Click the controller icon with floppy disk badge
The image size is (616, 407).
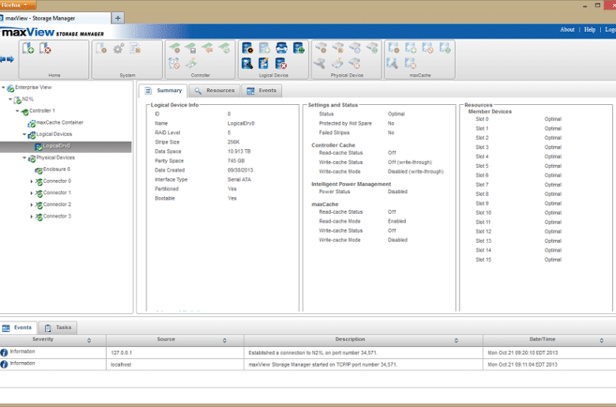coord(191,48)
